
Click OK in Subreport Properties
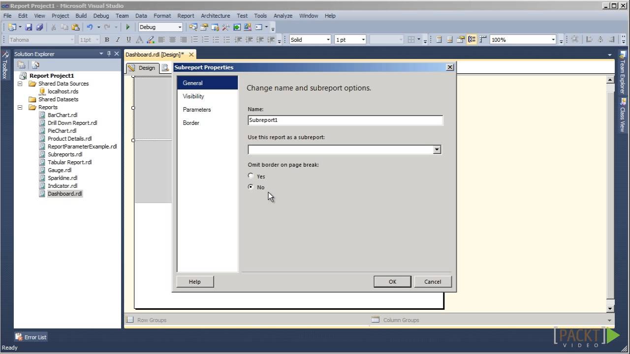pos(392,282)
